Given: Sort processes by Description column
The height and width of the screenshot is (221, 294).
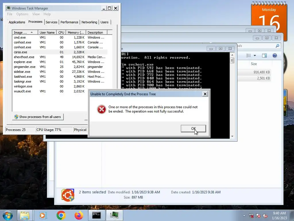Looking at the screenshot, I should click(x=96, y=33).
